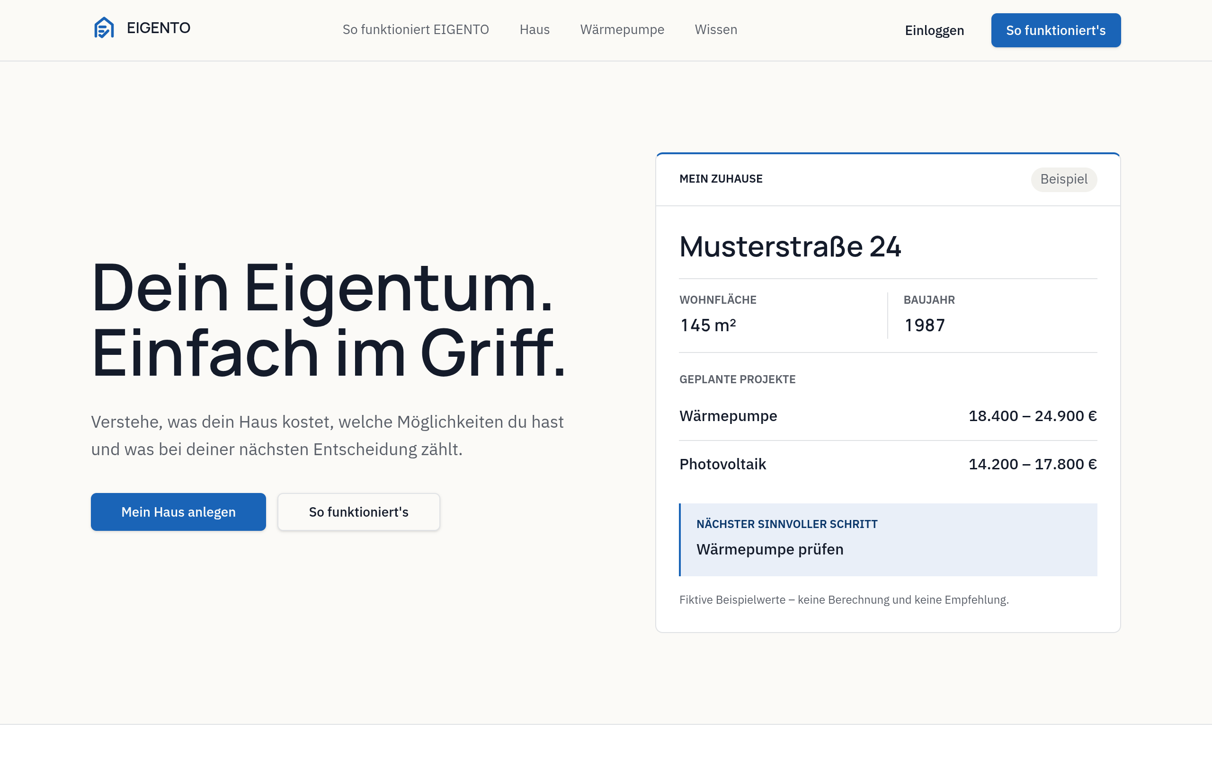The height and width of the screenshot is (757, 1212).
Task: Click the NÄCHSTER SINNVOLLER SCHRITT label
Action: pyautogui.click(x=787, y=524)
